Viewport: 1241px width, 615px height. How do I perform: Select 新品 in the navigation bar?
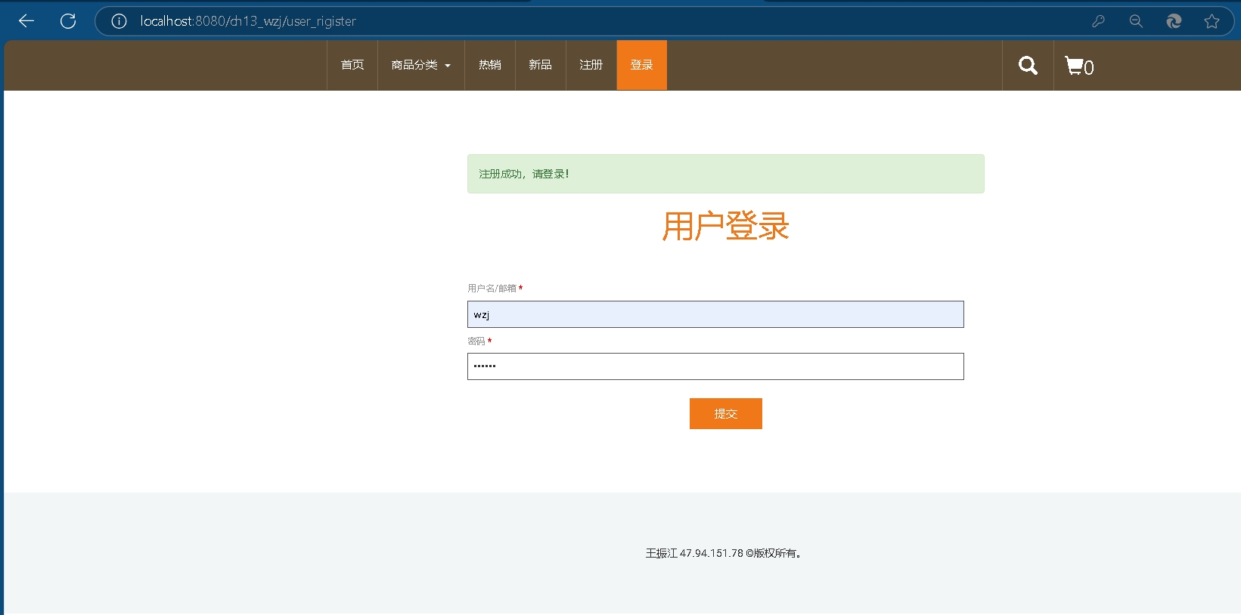pyautogui.click(x=540, y=65)
